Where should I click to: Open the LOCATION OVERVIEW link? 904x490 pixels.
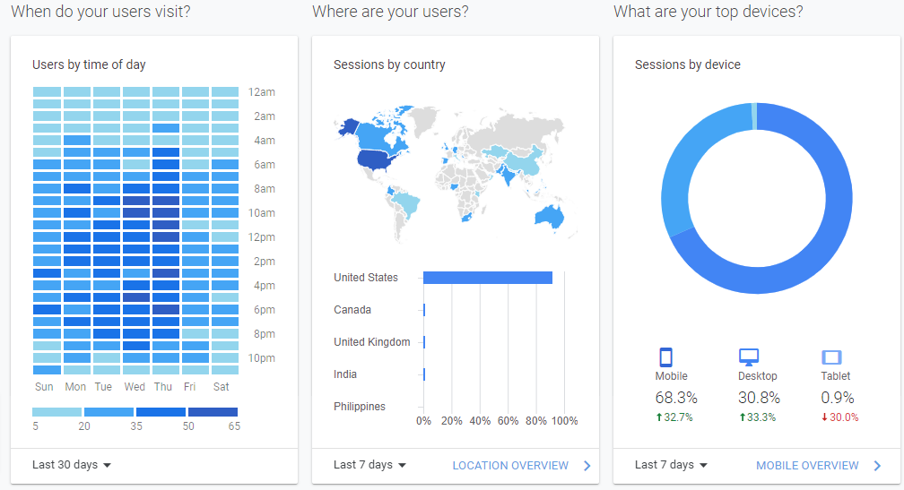(510, 465)
